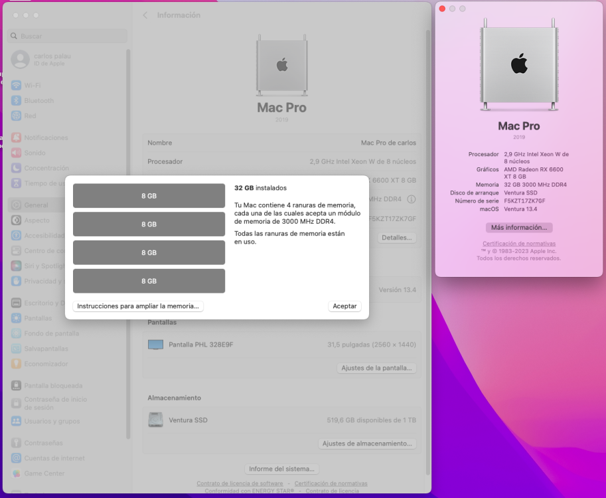Open Certificación de normativas in About window

518,244
